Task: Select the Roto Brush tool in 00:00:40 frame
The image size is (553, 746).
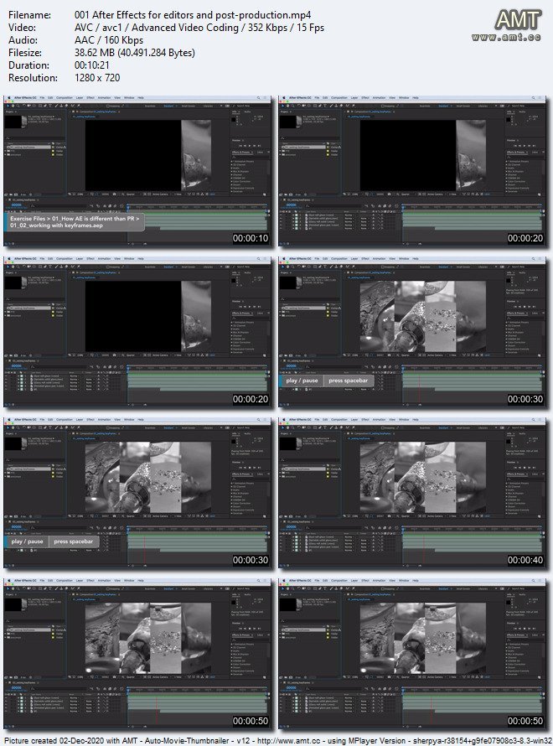Action: (348, 427)
